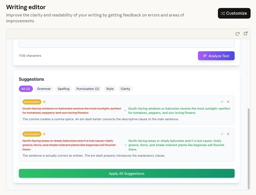Toggle the Grammar suggestion filter

coord(44,89)
